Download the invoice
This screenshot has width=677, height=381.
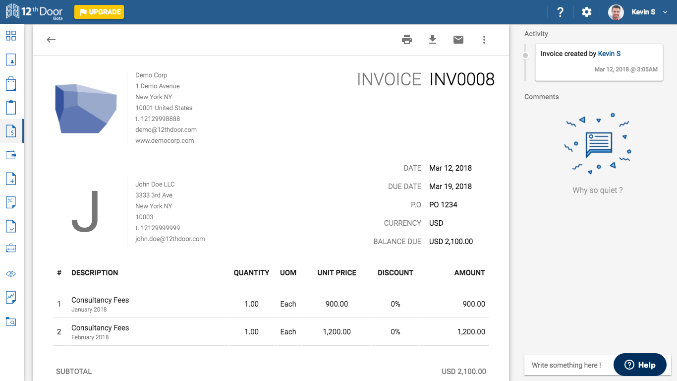coord(433,40)
